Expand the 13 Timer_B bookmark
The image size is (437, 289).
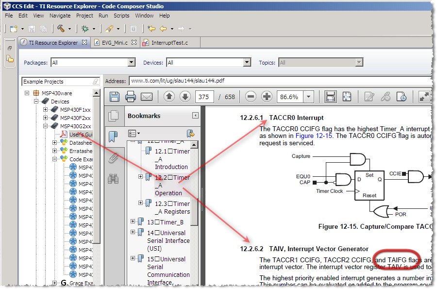coord(133,221)
